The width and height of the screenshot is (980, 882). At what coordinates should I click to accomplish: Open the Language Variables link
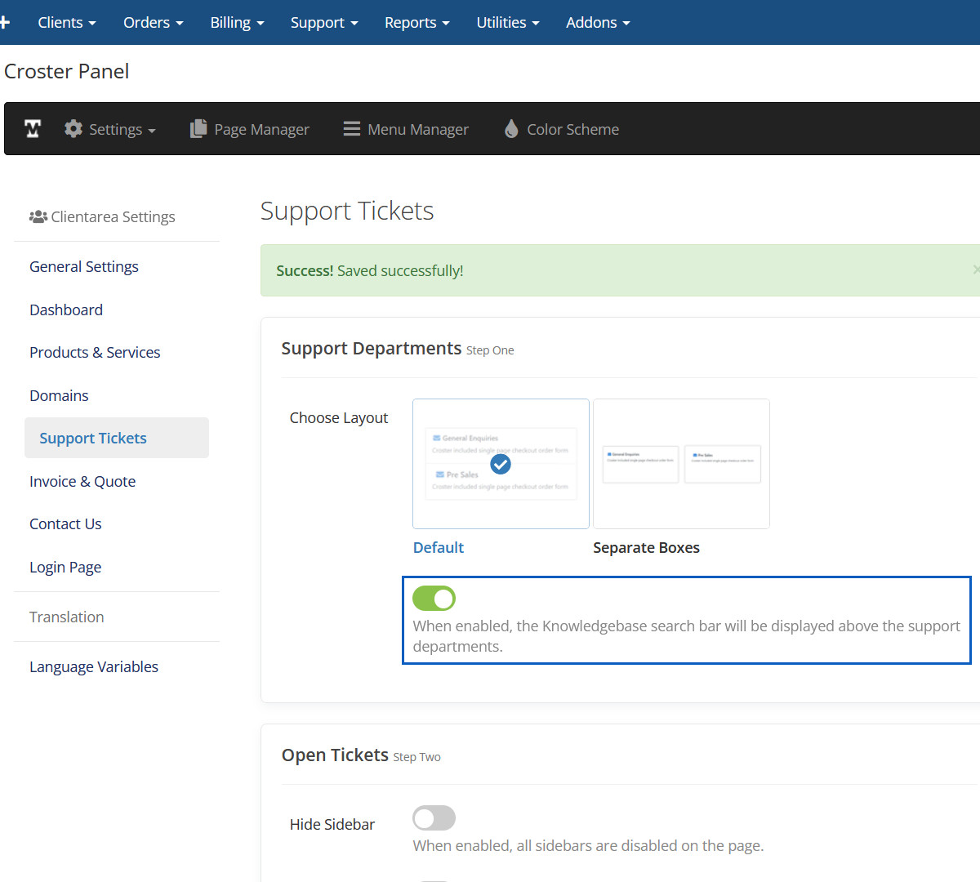point(94,667)
